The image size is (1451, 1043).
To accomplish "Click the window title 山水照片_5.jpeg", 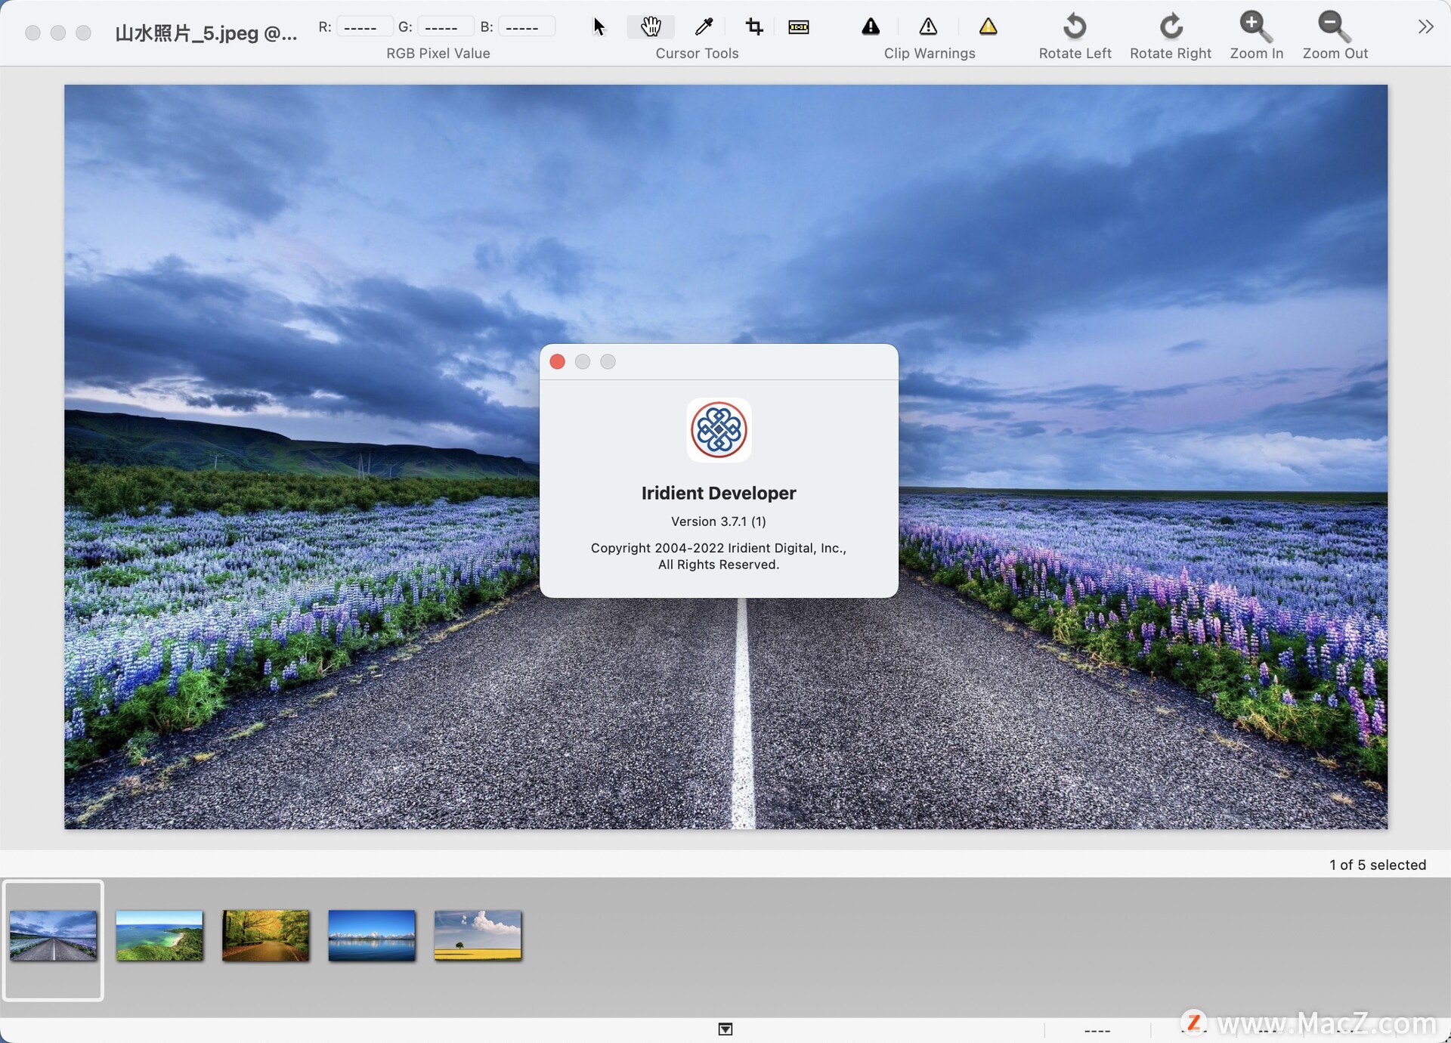I will [x=206, y=33].
